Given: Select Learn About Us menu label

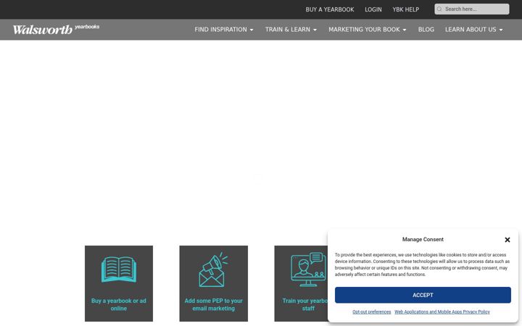Looking at the screenshot, I should point(471,30).
